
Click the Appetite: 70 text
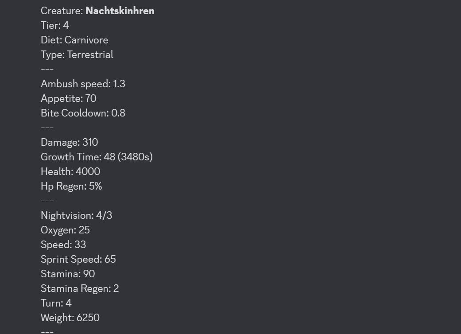tap(69, 98)
